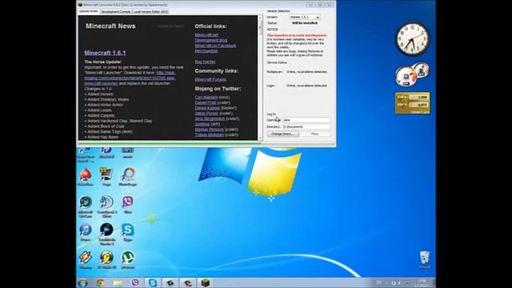Click the "Added Carpets" changelog line

tap(99, 115)
